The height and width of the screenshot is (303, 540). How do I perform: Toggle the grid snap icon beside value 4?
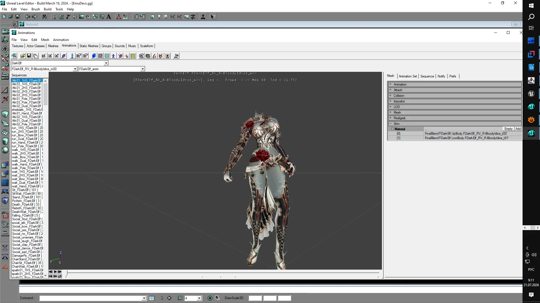[180, 298]
